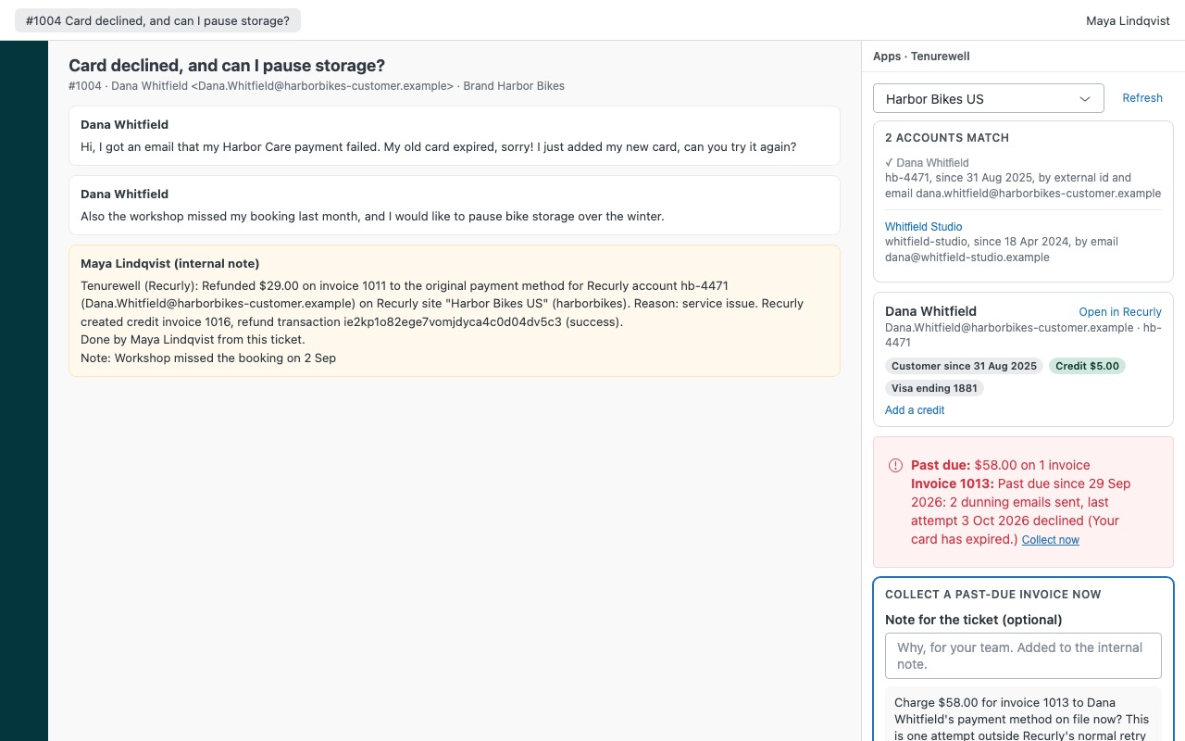The height and width of the screenshot is (741, 1185).
Task: Click the Invoice 1013 past due text
Action: pyautogui.click(x=1021, y=511)
